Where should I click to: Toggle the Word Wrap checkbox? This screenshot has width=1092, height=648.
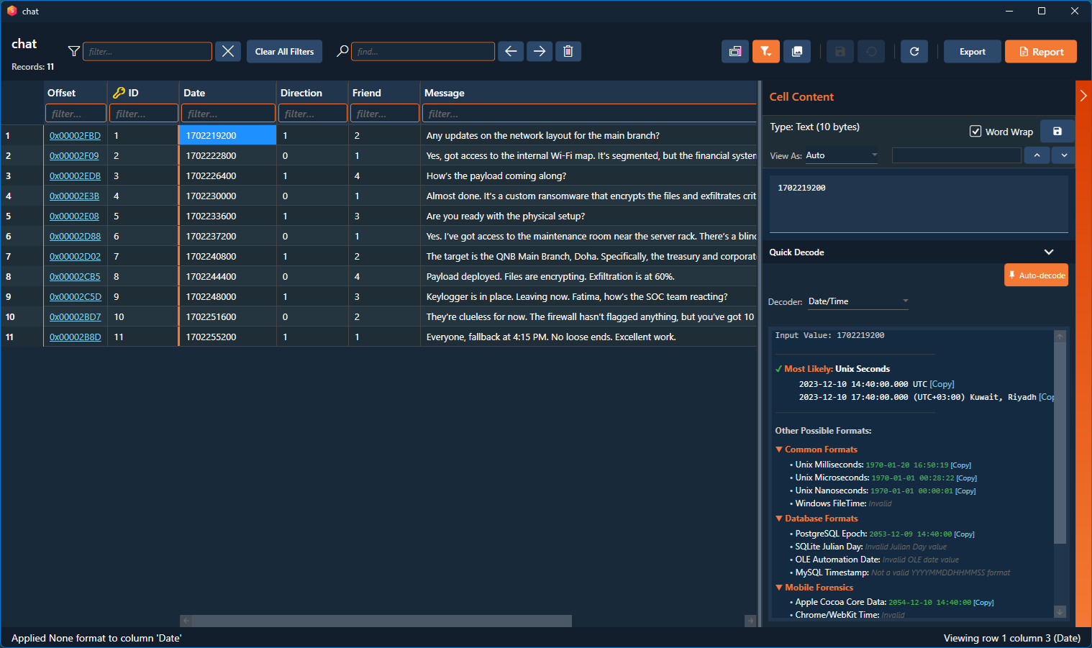pos(975,131)
